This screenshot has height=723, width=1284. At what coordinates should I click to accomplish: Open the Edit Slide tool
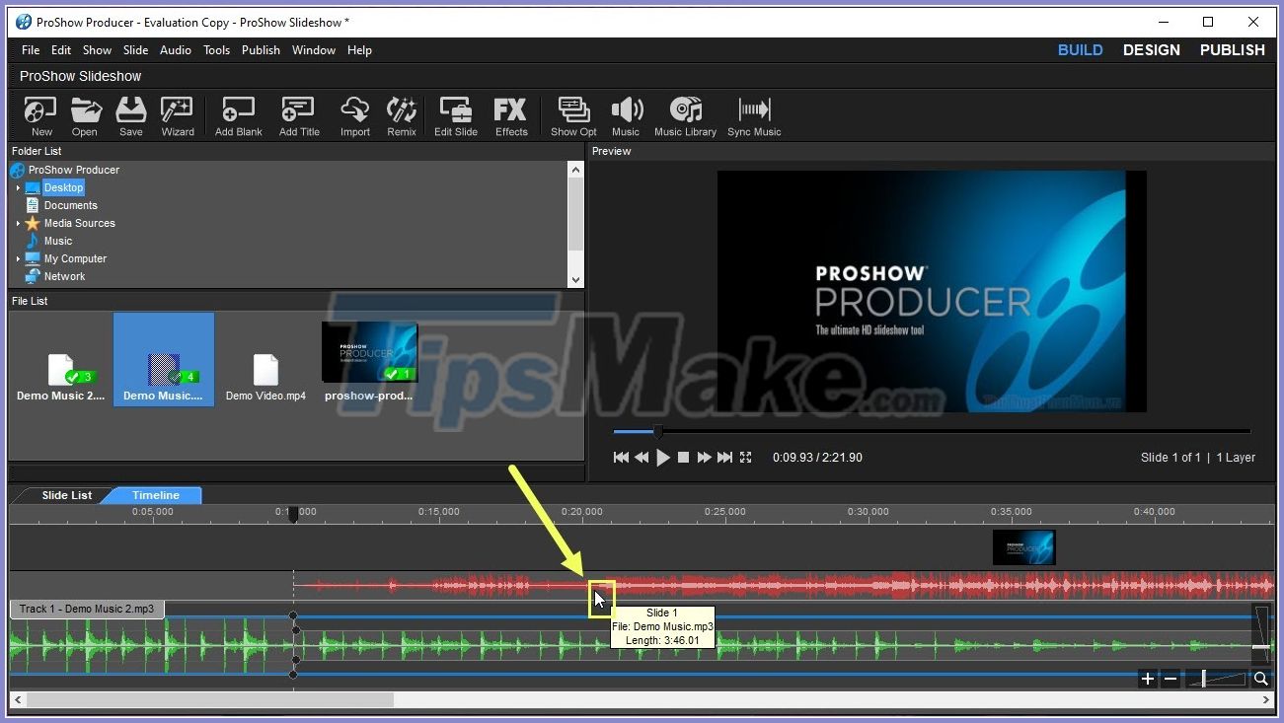click(455, 115)
